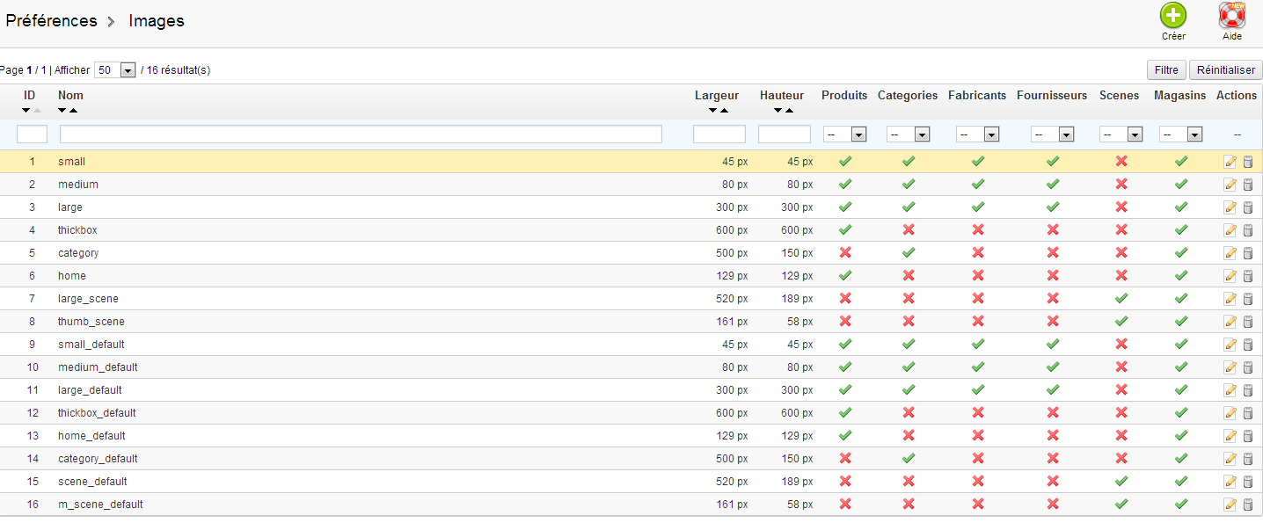The height and width of the screenshot is (523, 1263).
Task: Edit the scene_default image type
Action: point(1230,482)
